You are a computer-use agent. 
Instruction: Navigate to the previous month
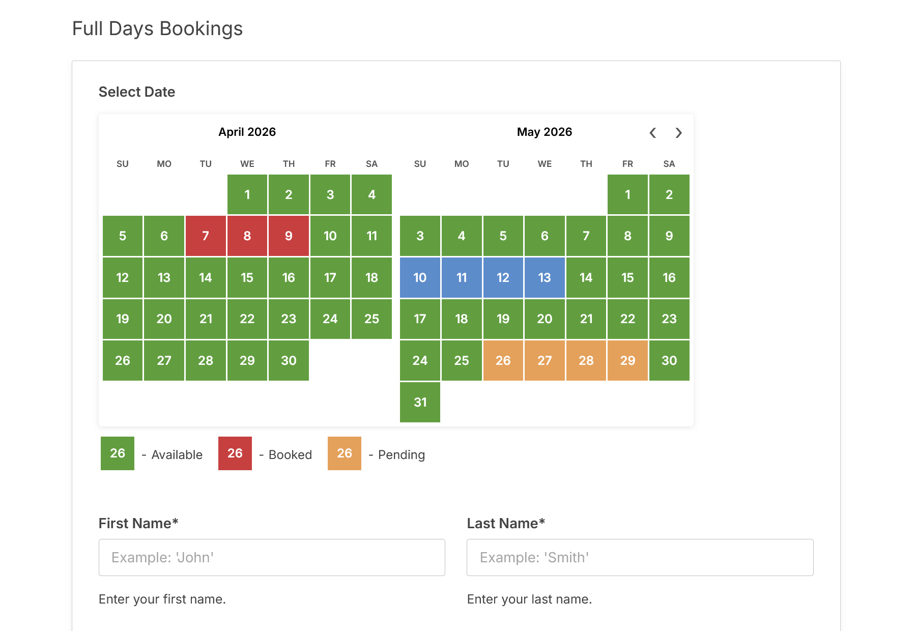click(653, 133)
